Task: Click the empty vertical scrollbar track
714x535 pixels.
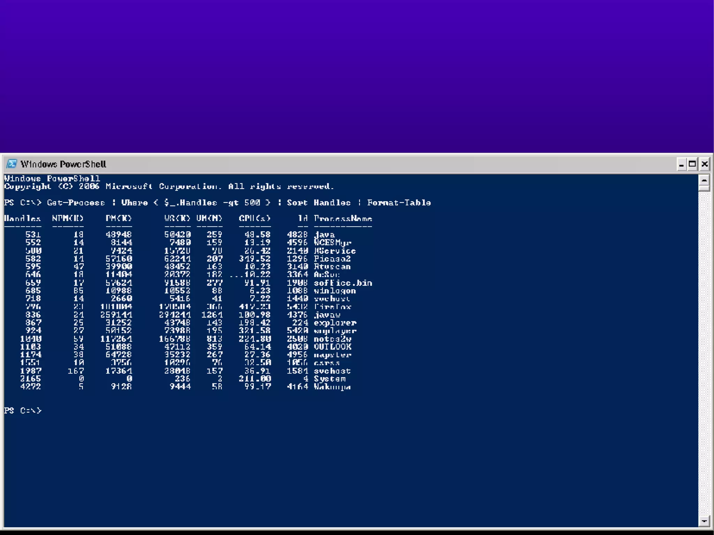Action: [x=704, y=349]
